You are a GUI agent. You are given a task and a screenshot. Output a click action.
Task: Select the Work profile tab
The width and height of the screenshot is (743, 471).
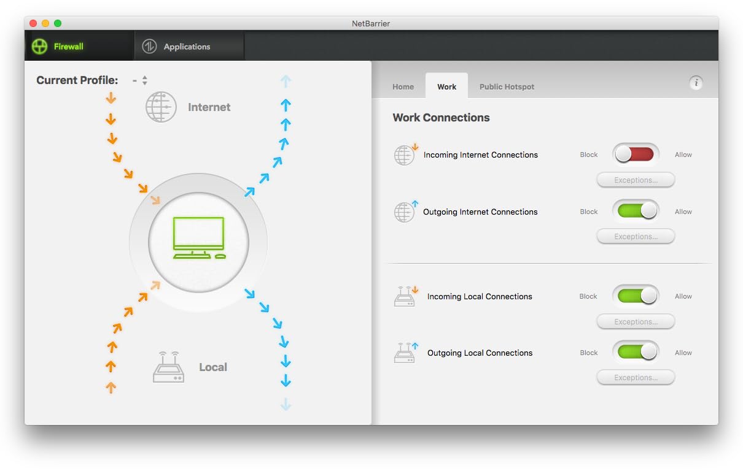point(446,86)
